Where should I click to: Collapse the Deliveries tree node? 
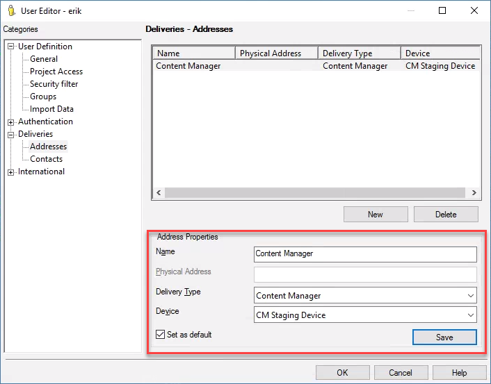11,135
